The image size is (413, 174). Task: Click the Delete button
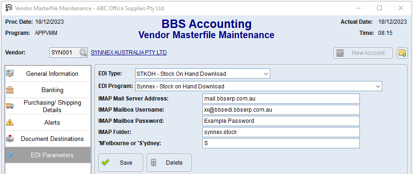click(169, 163)
